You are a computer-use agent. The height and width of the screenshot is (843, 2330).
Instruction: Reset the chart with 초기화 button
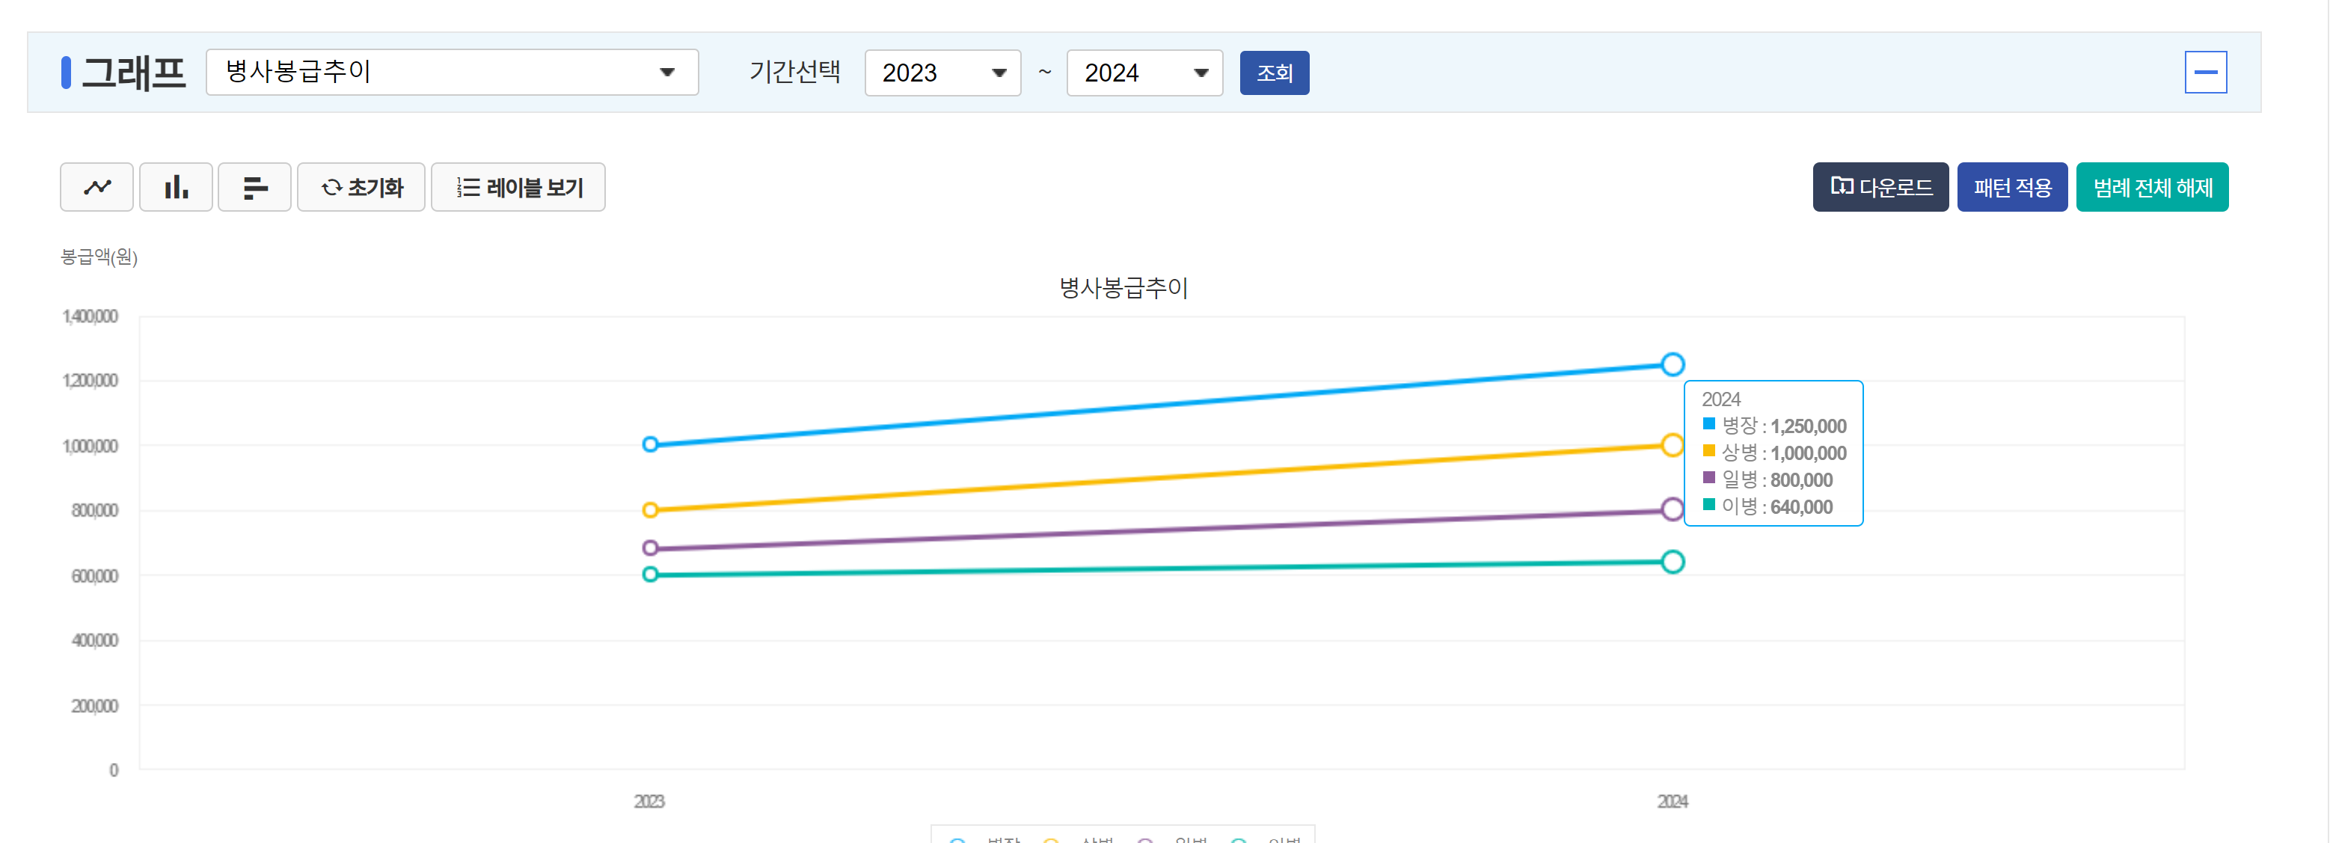click(361, 187)
